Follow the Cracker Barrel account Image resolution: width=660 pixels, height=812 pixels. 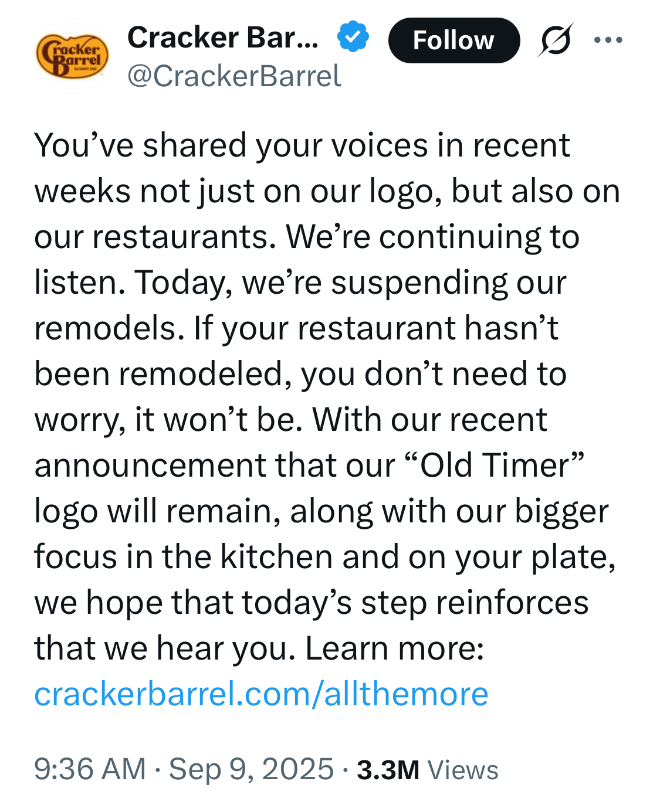tap(453, 40)
